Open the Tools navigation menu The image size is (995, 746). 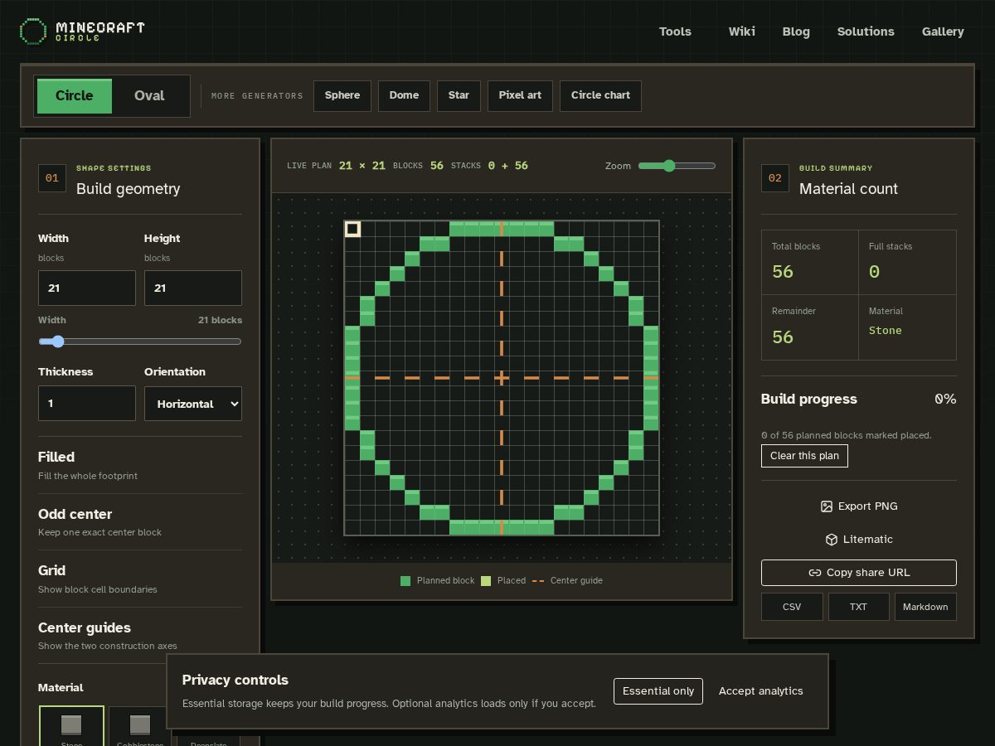(675, 31)
